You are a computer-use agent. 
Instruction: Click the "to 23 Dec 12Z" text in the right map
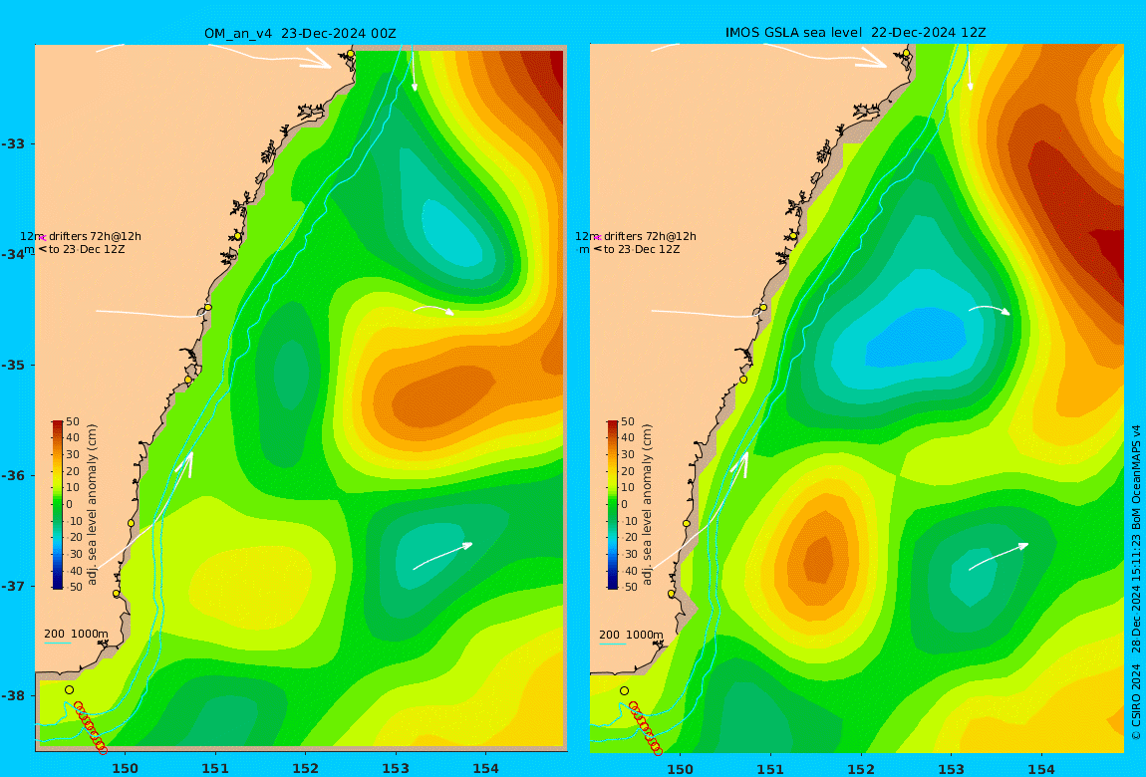pyautogui.click(x=643, y=250)
